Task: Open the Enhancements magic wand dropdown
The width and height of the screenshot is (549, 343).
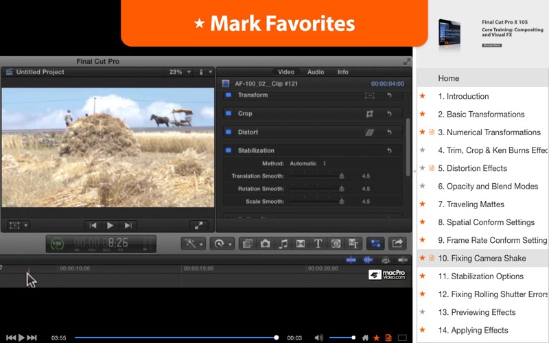Action: tap(193, 244)
